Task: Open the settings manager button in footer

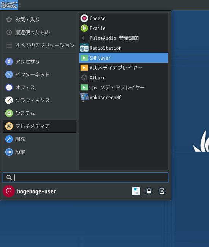Action: [x=136, y=191]
